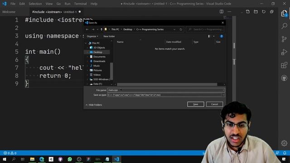Open the notifications bell in status bar

tap(285, 153)
